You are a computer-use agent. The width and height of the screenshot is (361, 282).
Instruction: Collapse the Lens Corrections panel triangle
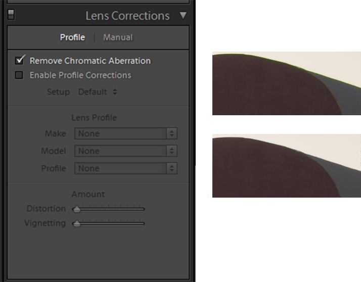(x=183, y=16)
